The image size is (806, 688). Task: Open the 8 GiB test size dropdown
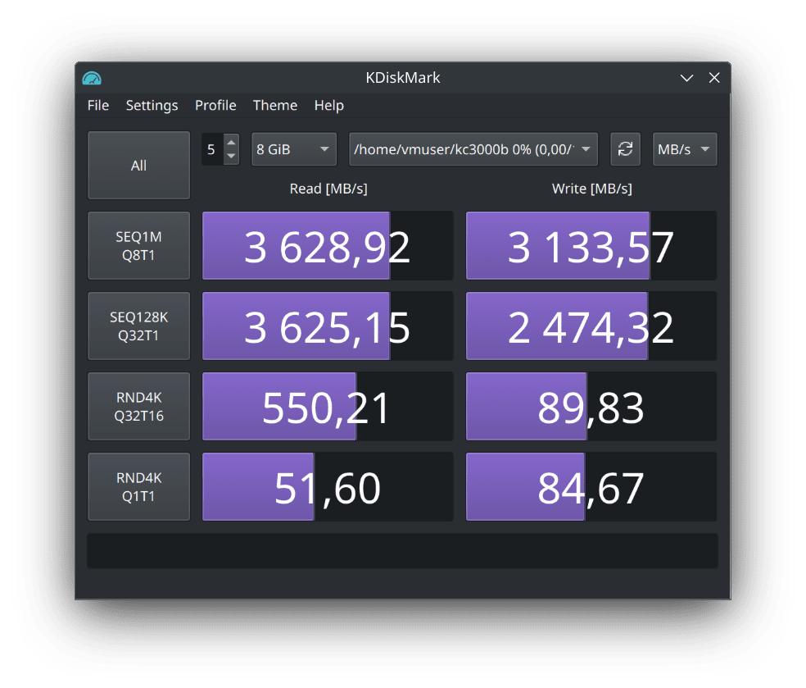point(294,149)
